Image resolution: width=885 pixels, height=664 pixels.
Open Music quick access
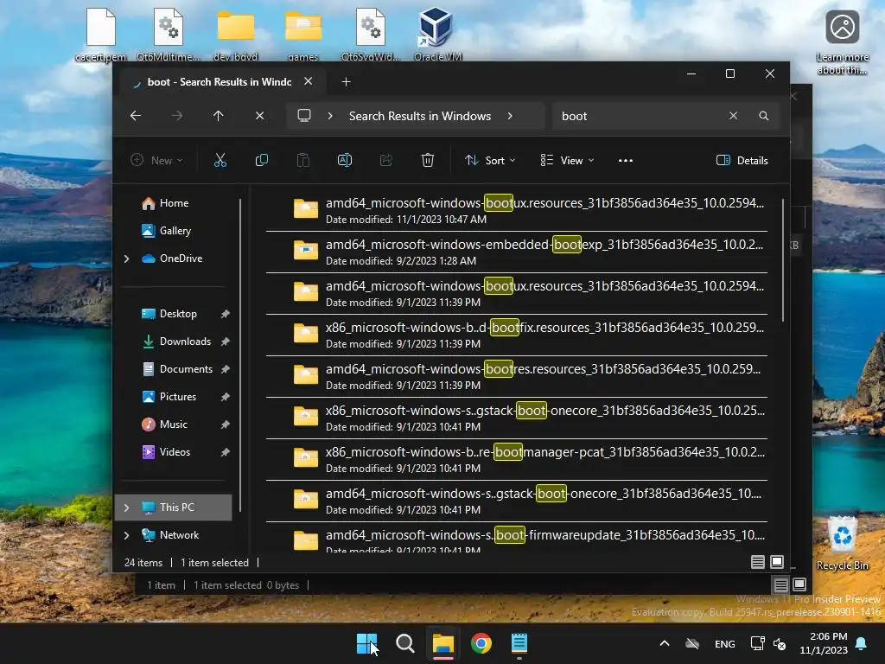click(x=173, y=425)
